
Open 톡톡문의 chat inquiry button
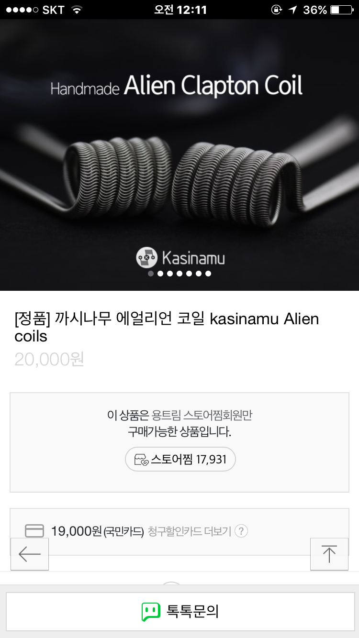tap(179, 612)
